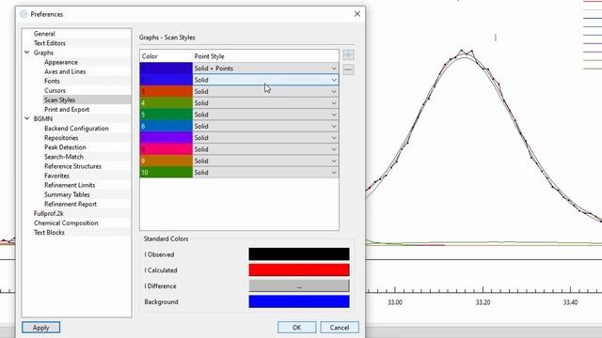
Task: Open Backend Configuration page
Action: pos(76,129)
